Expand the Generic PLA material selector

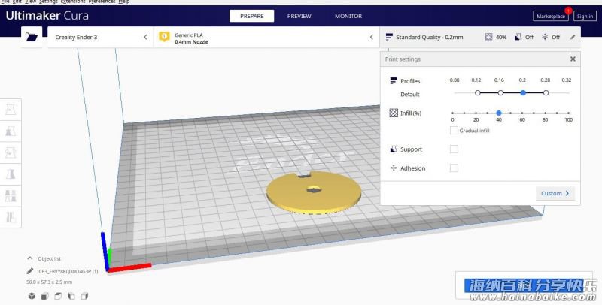[266, 37]
